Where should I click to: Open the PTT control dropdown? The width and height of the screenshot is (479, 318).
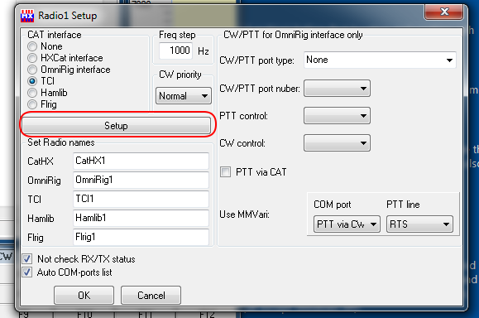(337, 116)
